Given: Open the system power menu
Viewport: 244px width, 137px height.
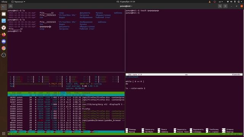Looking at the screenshot, I should [x=240, y=2].
